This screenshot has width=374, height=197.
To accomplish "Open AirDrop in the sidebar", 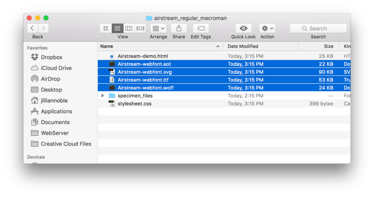I will pyautogui.click(x=50, y=79).
